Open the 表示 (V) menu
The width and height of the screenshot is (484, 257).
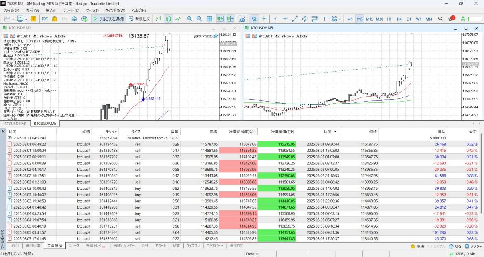[x=32, y=10]
